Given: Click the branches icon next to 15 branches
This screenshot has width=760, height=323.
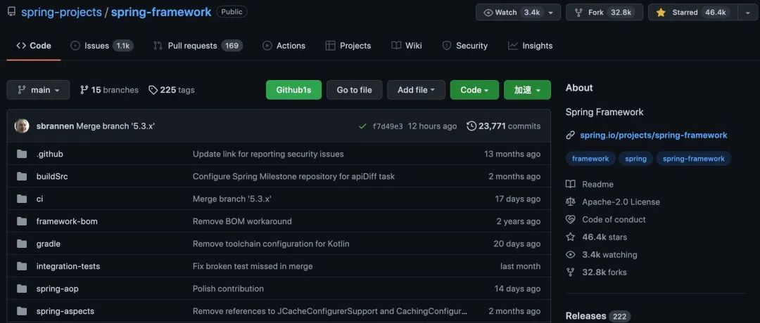Looking at the screenshot, I should [x=84, y=90].
